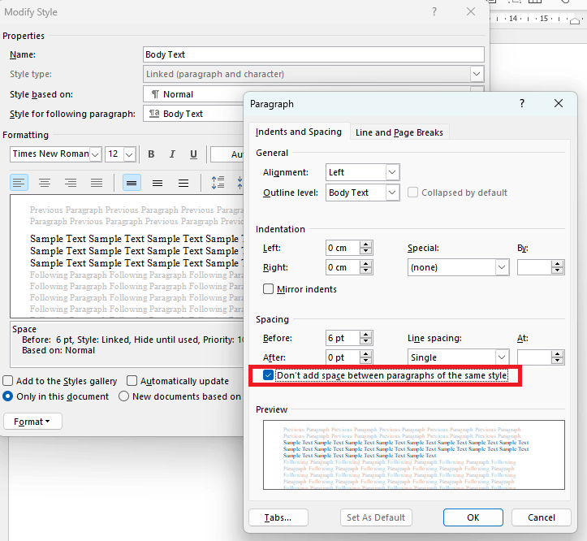This screenshot has height=541, width=587.
Task: Open the font name dropdown Times New Roman
Action: (x=95, y=154)
